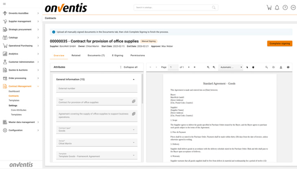Go to next page in viewer
Image resolution: width=297 pixels, height=169 pixels.
[189, 67]
